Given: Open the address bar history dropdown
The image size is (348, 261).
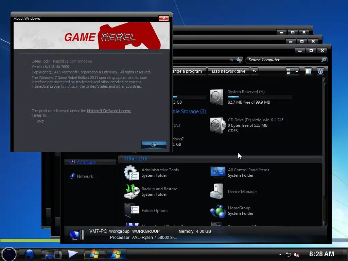Looking at the screenshot, I should [231, 60].
